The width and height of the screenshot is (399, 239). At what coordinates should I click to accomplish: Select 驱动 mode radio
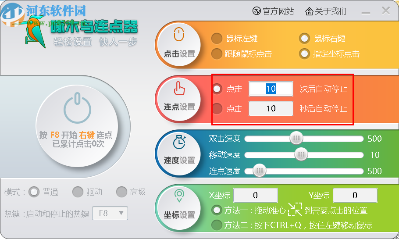(78, 192)
